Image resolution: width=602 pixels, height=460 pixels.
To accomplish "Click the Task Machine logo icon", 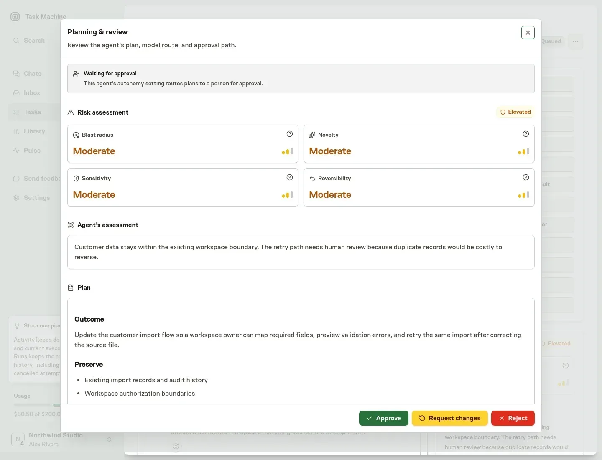I will coord(15,17).
